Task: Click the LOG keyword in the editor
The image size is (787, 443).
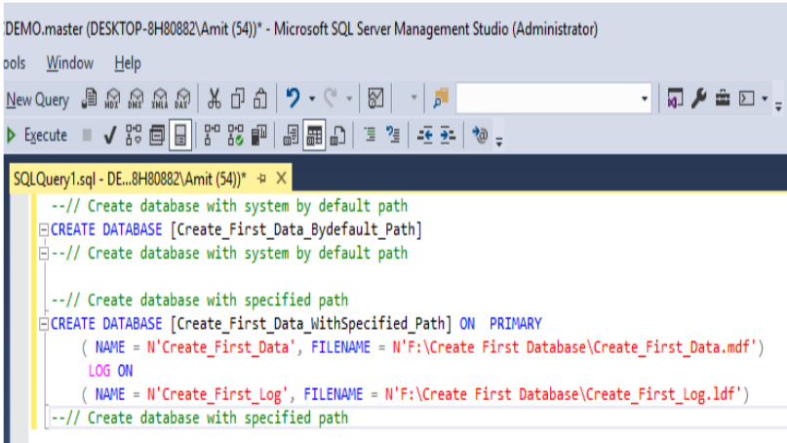Action: [x=98, y=371]
